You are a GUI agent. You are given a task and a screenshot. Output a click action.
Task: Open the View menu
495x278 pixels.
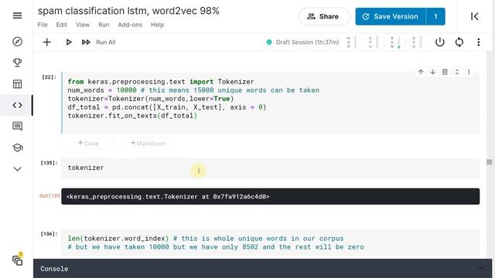[83, 25]
